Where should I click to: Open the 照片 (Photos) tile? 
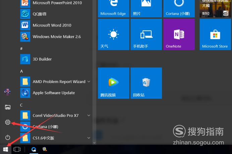146,9
